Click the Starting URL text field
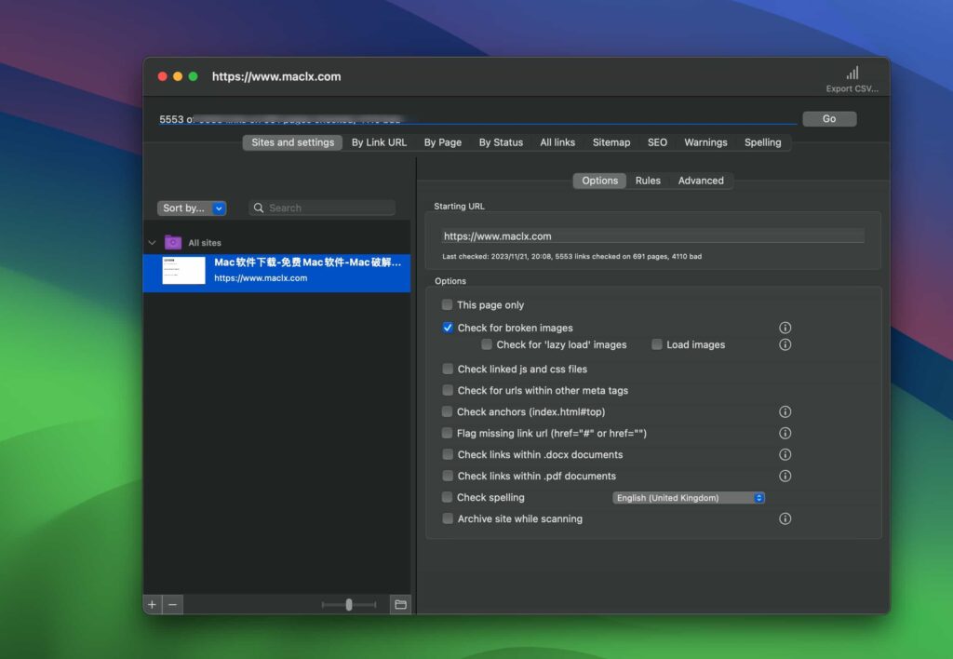Image resolution: width=953 pixels, height=659 pixels. [652, 236]
